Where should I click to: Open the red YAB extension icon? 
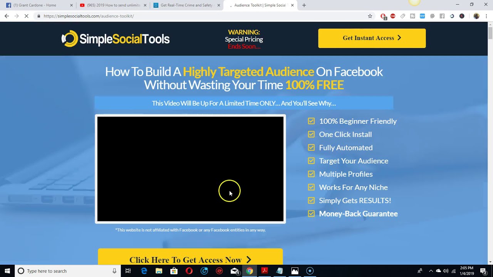pos(393,16)
